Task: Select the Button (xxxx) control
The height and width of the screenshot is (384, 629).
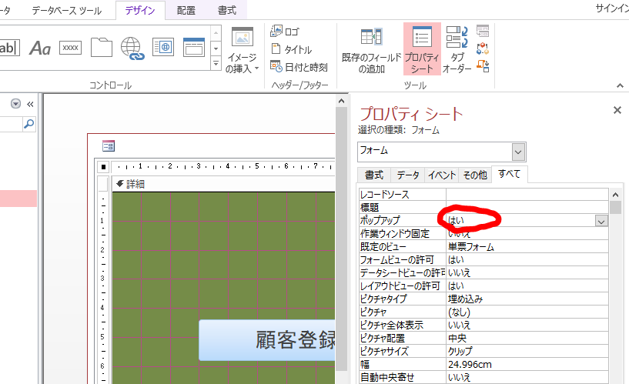Action: click(x=71, y=48)
